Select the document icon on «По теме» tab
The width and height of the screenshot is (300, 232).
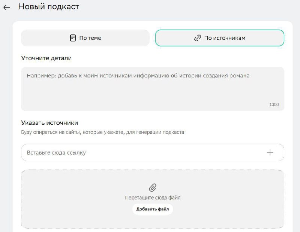tap(73, 38)
